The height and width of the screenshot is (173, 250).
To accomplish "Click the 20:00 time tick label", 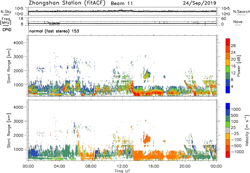I will [x=185, y=166].
